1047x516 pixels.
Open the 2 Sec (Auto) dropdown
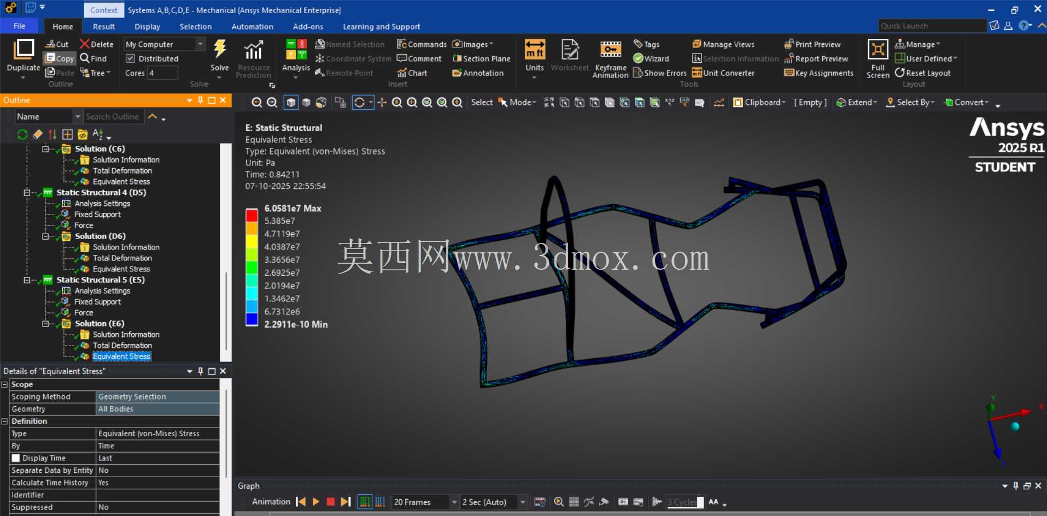[x=523, y=502]
